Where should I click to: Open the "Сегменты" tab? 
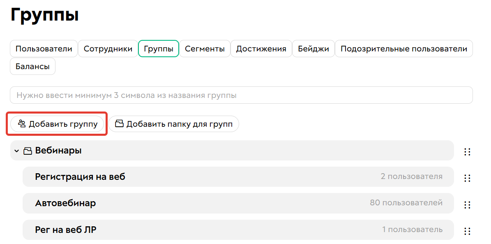point(205,49)
